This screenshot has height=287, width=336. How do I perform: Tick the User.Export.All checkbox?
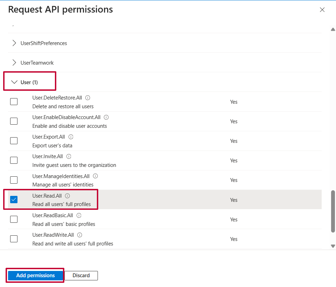coord(14,141)
